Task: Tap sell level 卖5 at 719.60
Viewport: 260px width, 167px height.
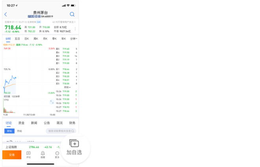Action: [x=67, y=49]
